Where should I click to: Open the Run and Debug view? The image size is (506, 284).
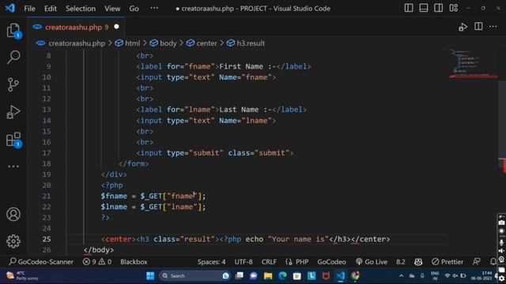pyautogui.click(x=13, y=112)
